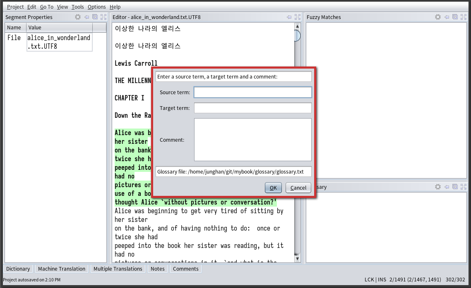
Task: Focus the Comment text area
Action: pos(252,140)
